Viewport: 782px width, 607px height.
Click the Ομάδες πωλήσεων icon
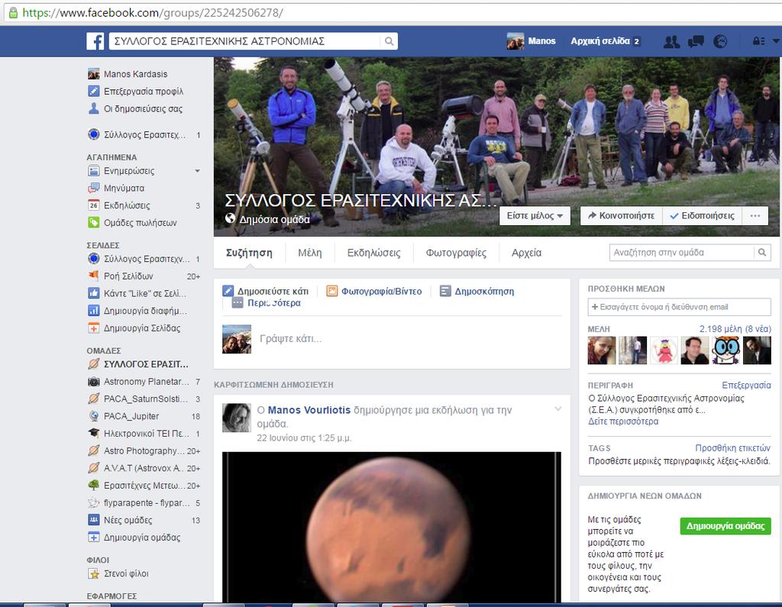(94, 222)
